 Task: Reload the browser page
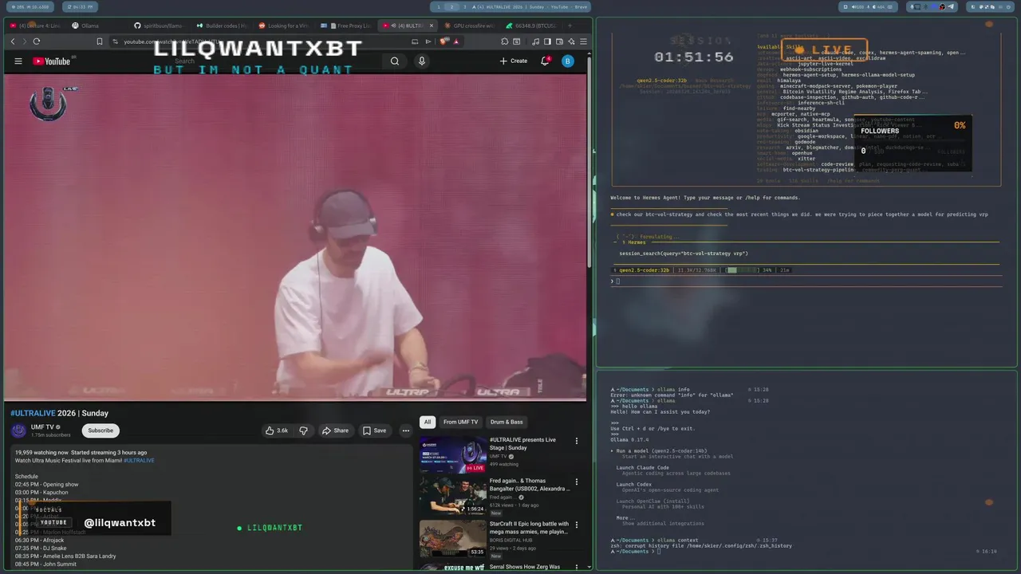point(36,41)
